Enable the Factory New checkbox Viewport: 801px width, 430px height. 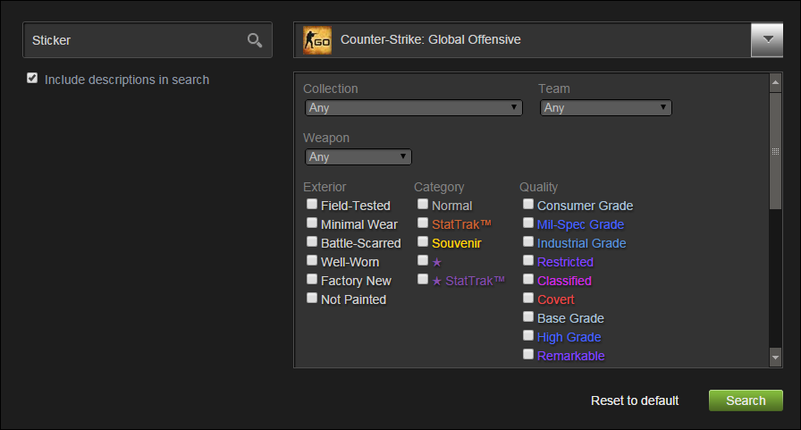pyautogui.click(x=312, y=280)
